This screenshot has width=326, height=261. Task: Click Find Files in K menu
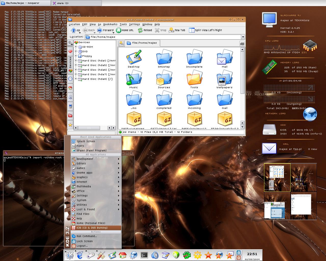96,214
